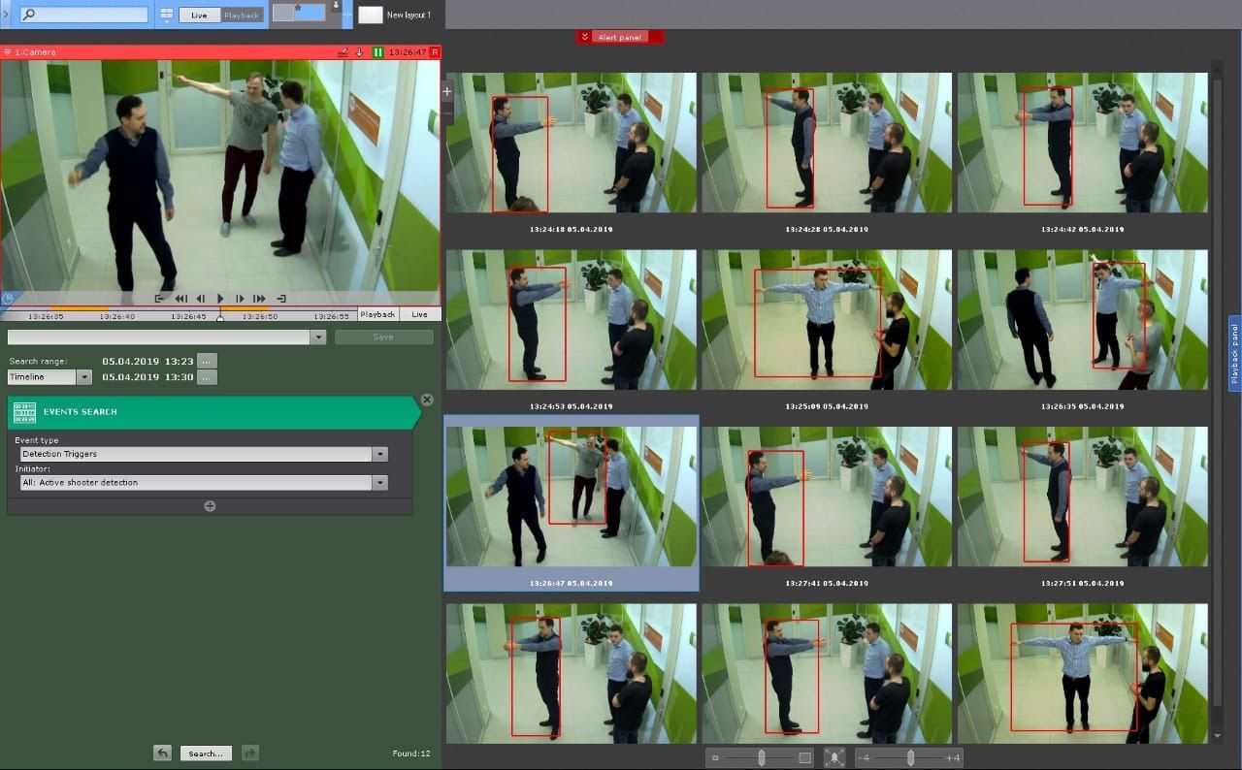Click the Save search button

click(x=383, y=337)
